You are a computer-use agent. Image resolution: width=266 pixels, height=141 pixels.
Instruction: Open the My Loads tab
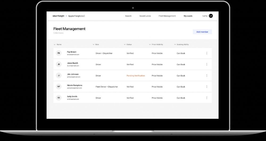pos(188,16)
